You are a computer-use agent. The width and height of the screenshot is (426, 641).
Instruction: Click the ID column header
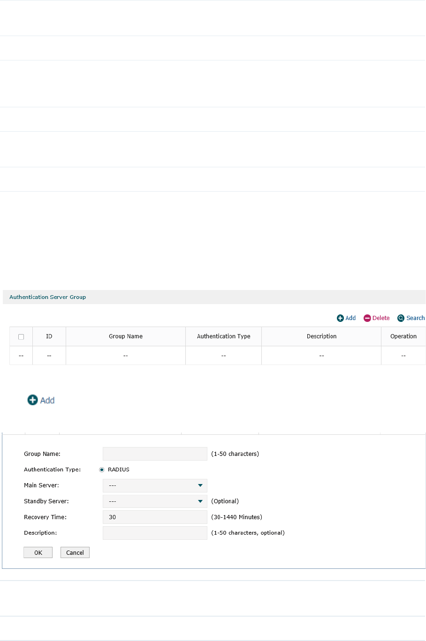coord(49,336)
